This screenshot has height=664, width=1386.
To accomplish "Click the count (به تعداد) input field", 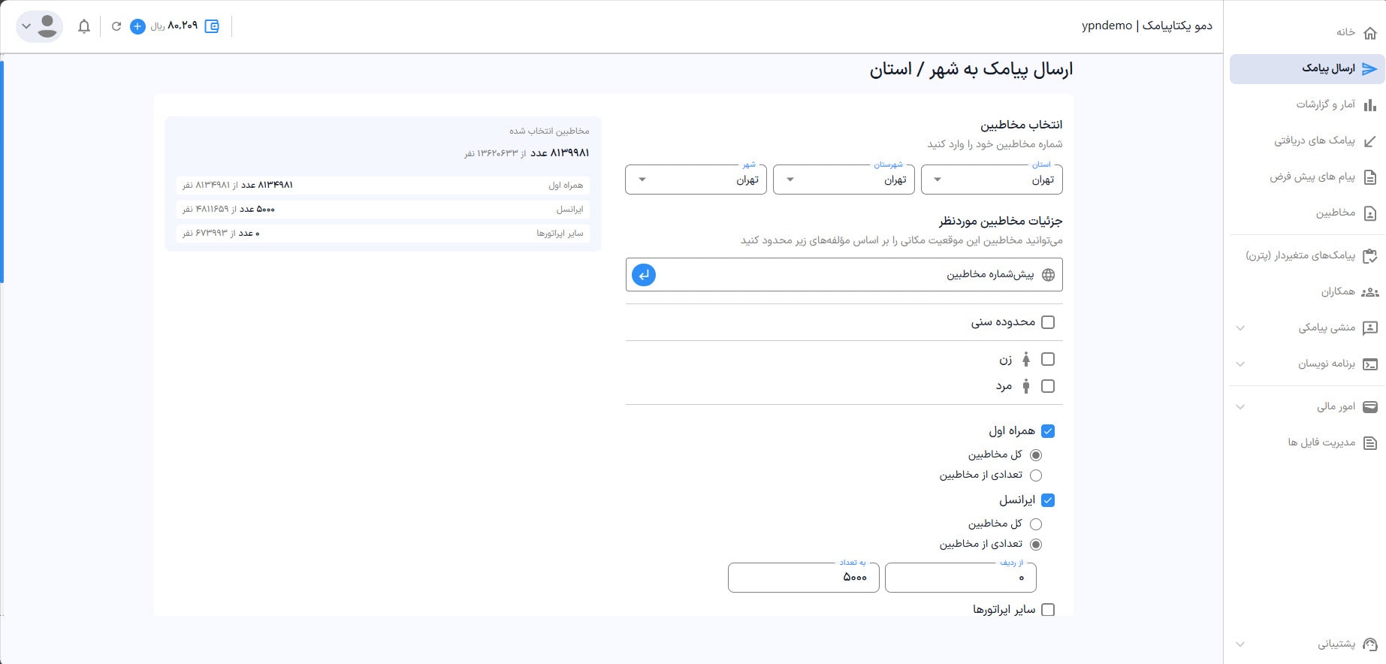I will point(803,578).
